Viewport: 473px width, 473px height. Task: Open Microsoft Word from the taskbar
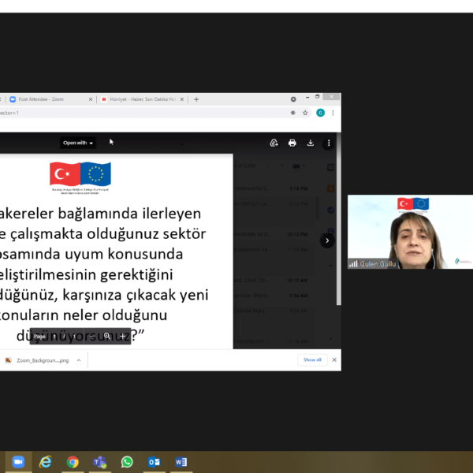pos(181,462)
